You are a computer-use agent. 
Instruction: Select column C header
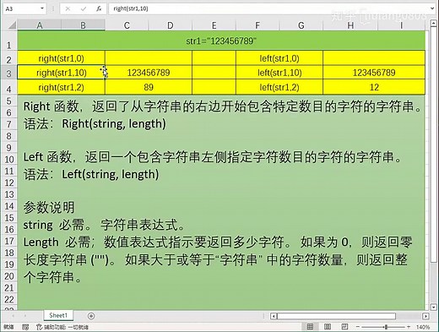tap(127, 25)
